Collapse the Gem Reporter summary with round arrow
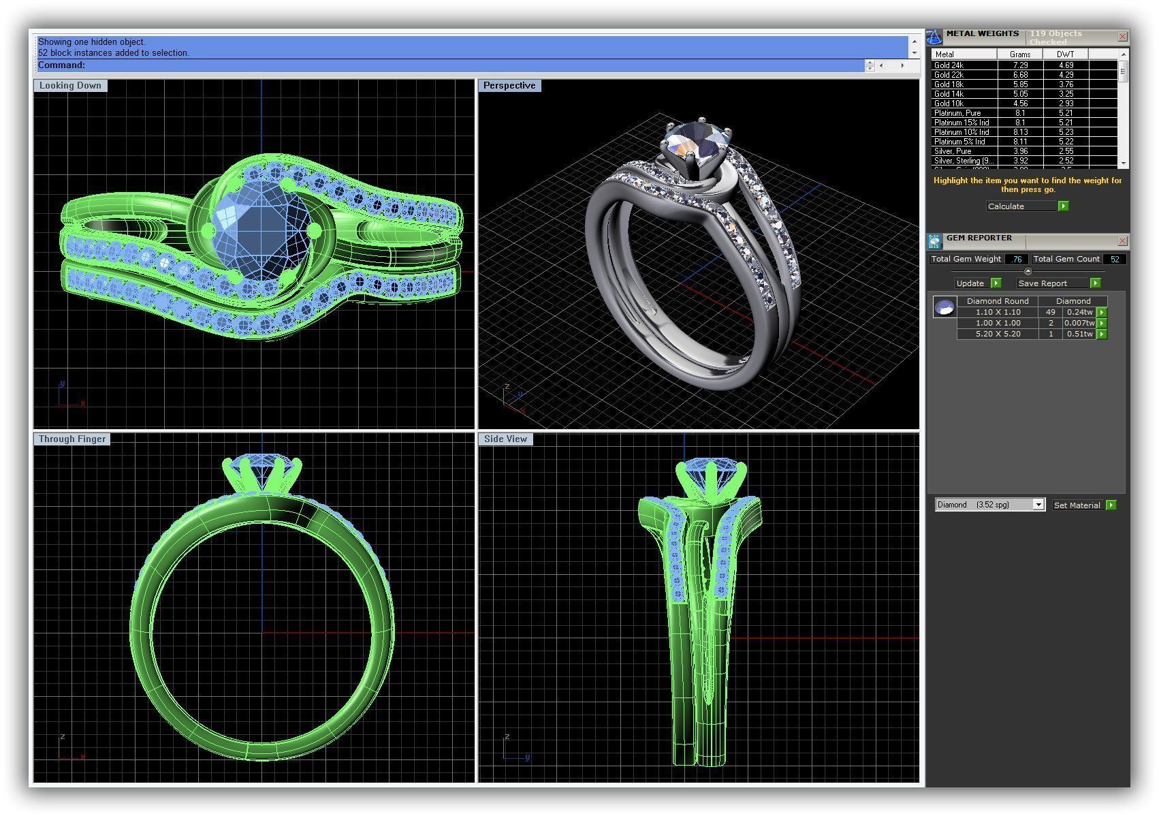 1028,271
